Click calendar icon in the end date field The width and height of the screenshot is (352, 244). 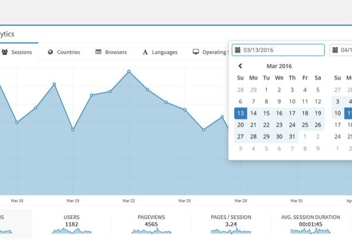pyautogui.click(x=336, y=50)
